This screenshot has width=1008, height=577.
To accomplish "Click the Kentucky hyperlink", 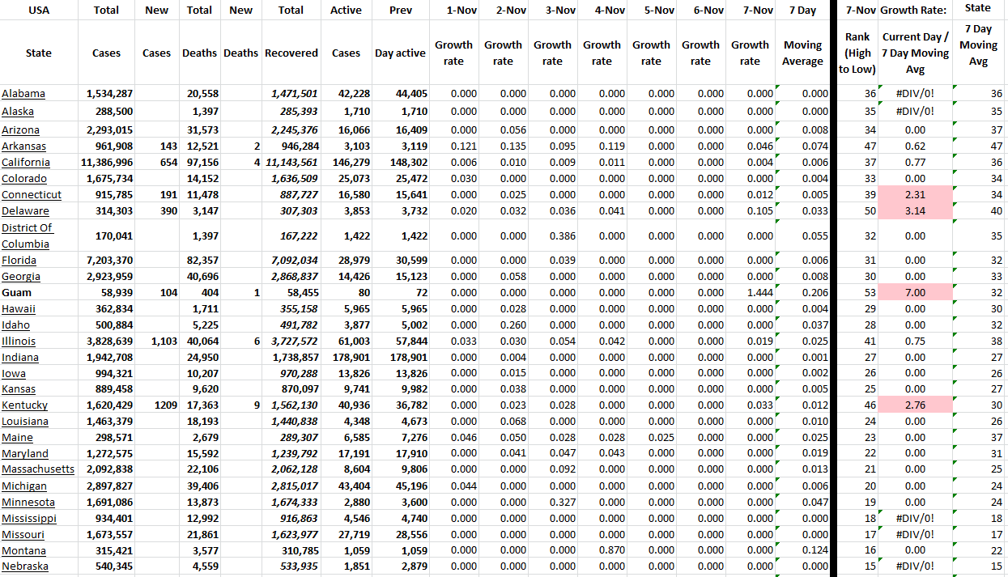I will (24, 405).
